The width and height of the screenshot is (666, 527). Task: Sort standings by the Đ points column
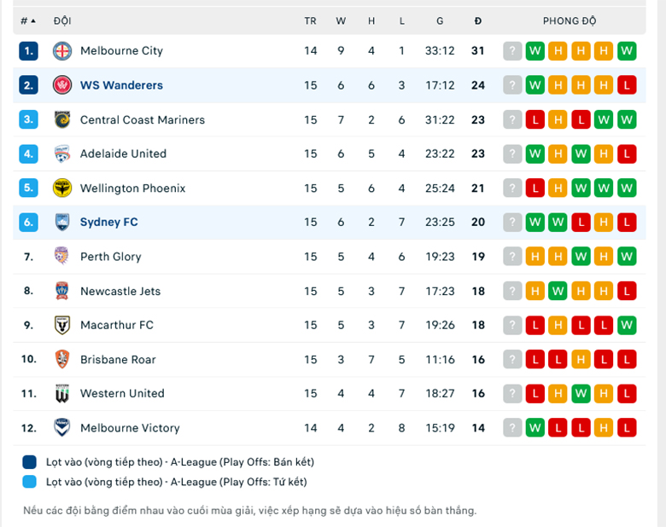pyautogui.click(x=478, y=20)
